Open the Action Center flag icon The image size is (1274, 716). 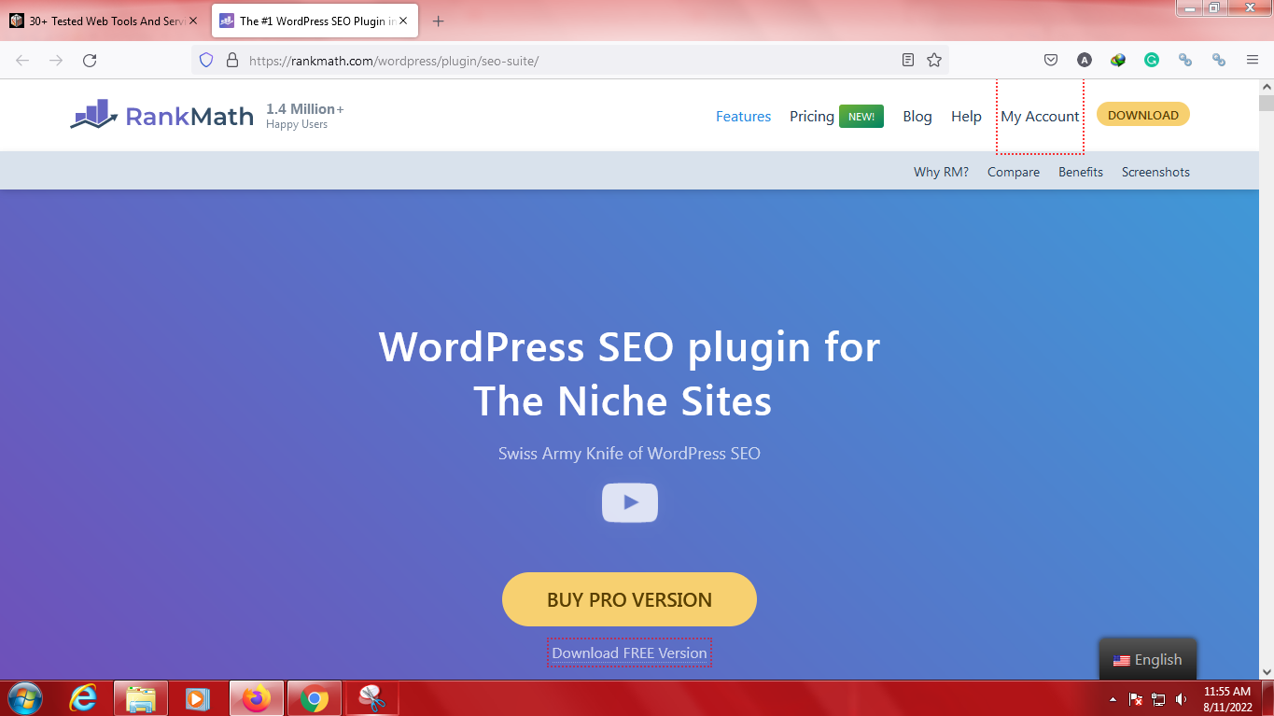click(x=1136, y=699)
